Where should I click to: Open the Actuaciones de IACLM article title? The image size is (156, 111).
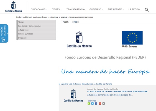pyautogui.click(x=117, y=92)
